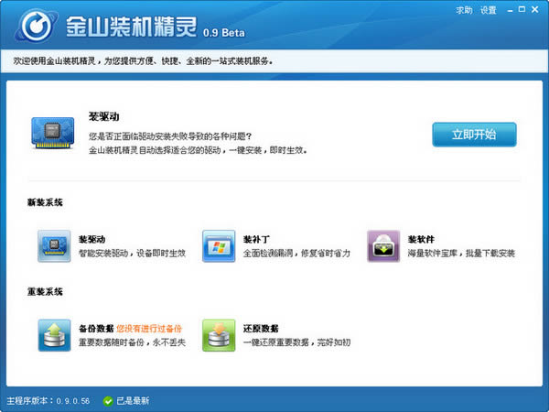Click the 重要数据随时备份，永不丢失 description
Viewport: 549px width, 412px height.
coord(132,342)
